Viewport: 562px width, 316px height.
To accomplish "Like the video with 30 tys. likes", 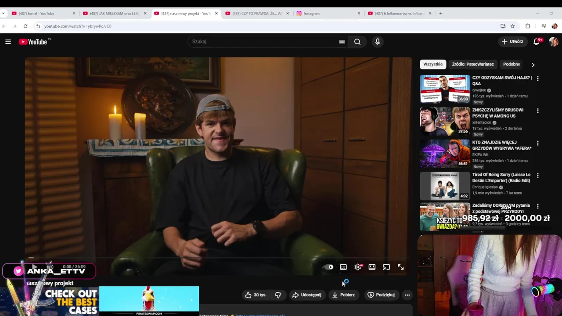I will [256, 295].
